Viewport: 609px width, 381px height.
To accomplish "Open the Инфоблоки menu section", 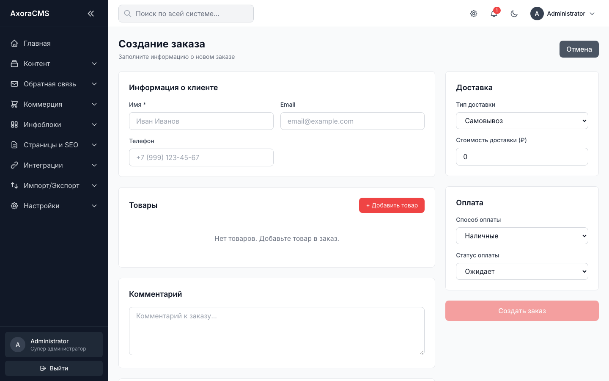I will [54, 124].
